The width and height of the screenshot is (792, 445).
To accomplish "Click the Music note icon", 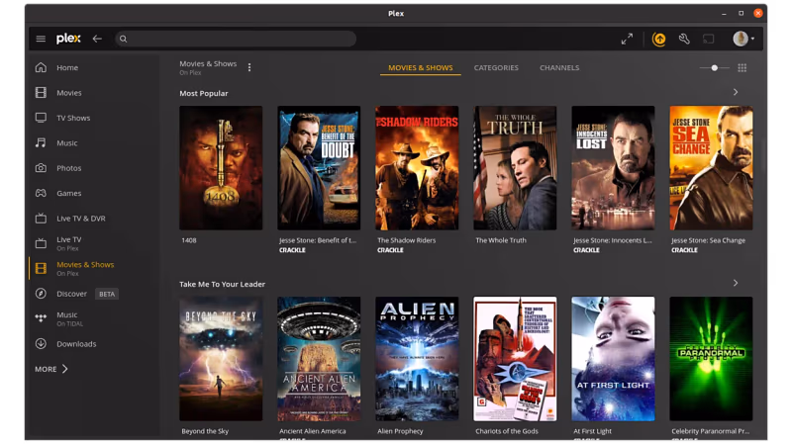I will click(x=41, y=142).
